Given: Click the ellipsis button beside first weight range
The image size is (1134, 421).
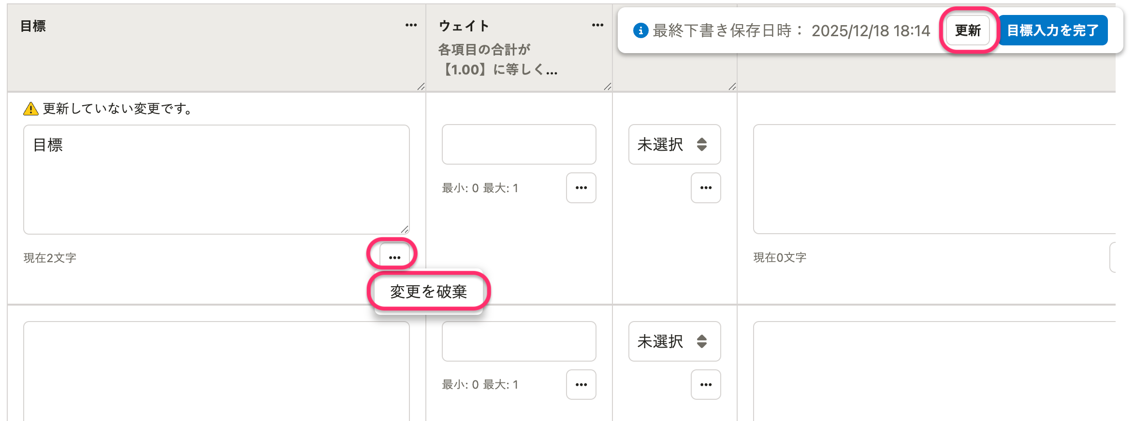Looking at the screenshot, I should tap(581, 188).
